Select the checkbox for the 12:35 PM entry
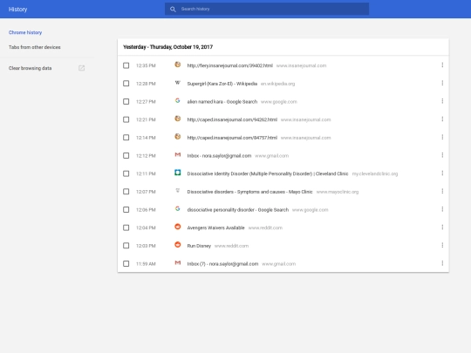 coord(126,65)
